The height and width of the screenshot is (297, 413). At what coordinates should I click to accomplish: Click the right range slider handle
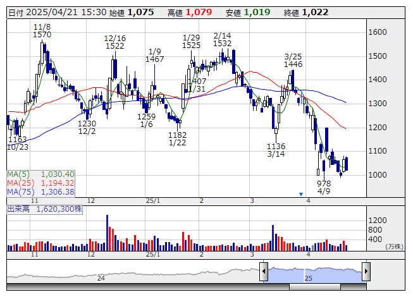pos(366,272)
